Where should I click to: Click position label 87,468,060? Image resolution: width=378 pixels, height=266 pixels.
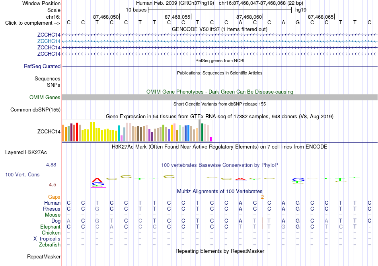(249, 17)
